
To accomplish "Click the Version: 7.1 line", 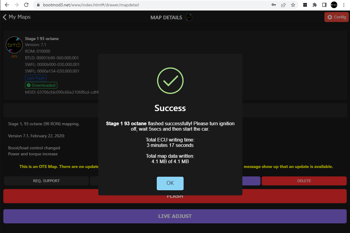I will point(36,45).
